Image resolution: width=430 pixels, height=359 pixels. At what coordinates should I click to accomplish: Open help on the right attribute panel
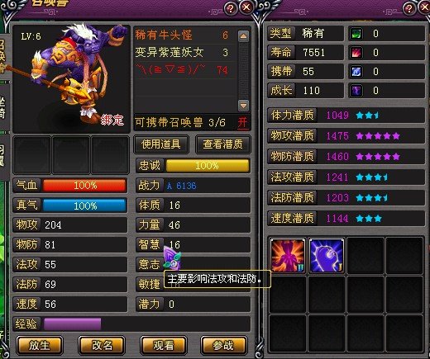[x=409, y=8]
